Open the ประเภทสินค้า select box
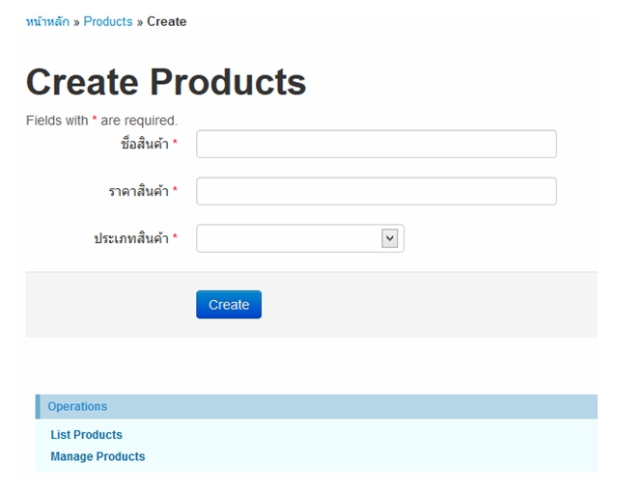 click(300, 238)
